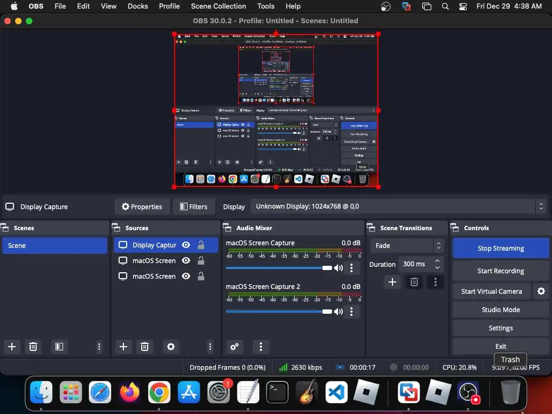
Task: Increase transition duration with up arrow
Action: 438,261
